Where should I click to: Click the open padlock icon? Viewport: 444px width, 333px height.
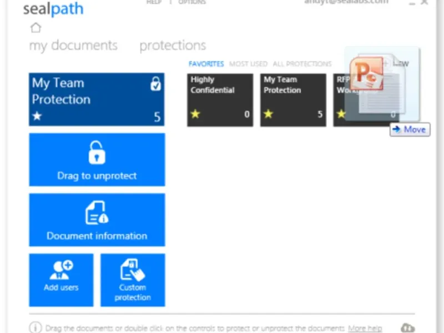97,152
